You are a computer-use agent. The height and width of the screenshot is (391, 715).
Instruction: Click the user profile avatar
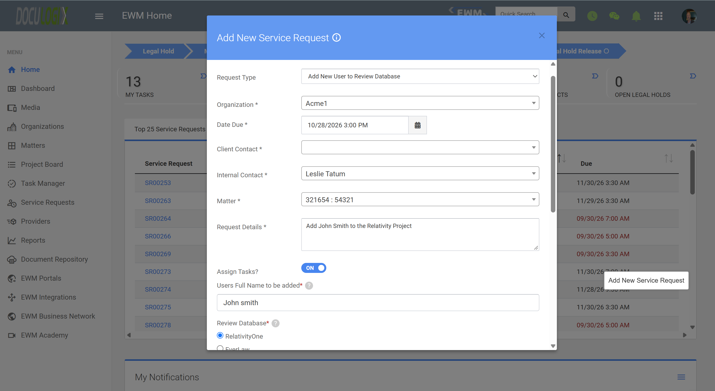689,16
